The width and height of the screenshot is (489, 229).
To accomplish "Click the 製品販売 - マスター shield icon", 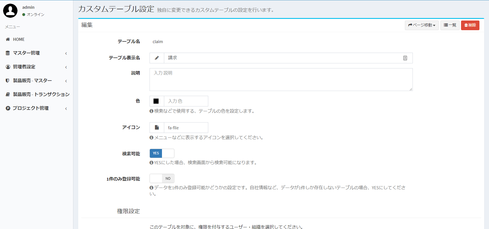I will coord(8,81).
